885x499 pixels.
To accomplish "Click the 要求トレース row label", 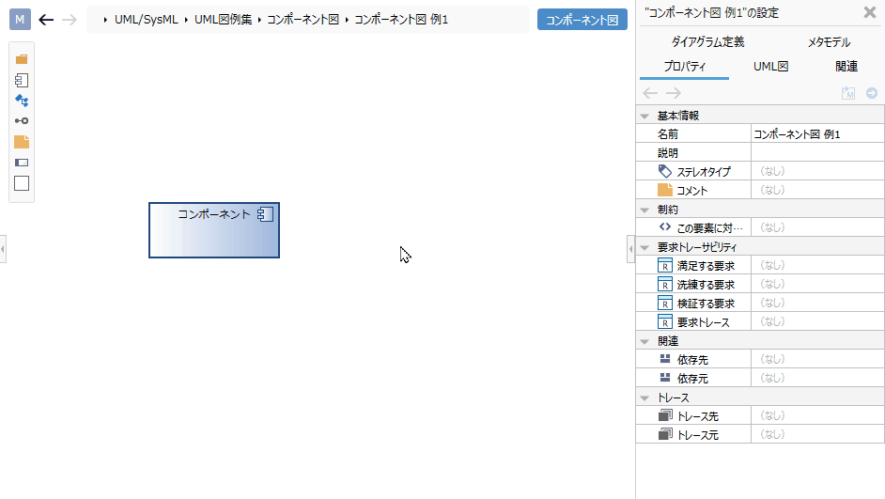I will 704,322.
